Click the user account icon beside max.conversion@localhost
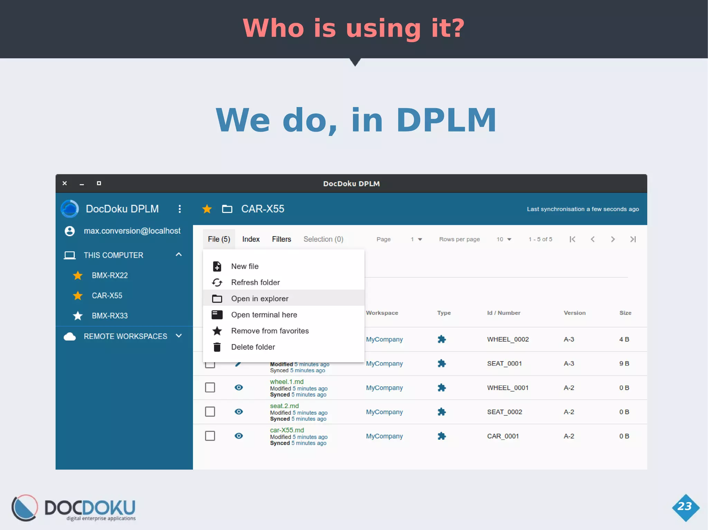 [x=70, y=231]
